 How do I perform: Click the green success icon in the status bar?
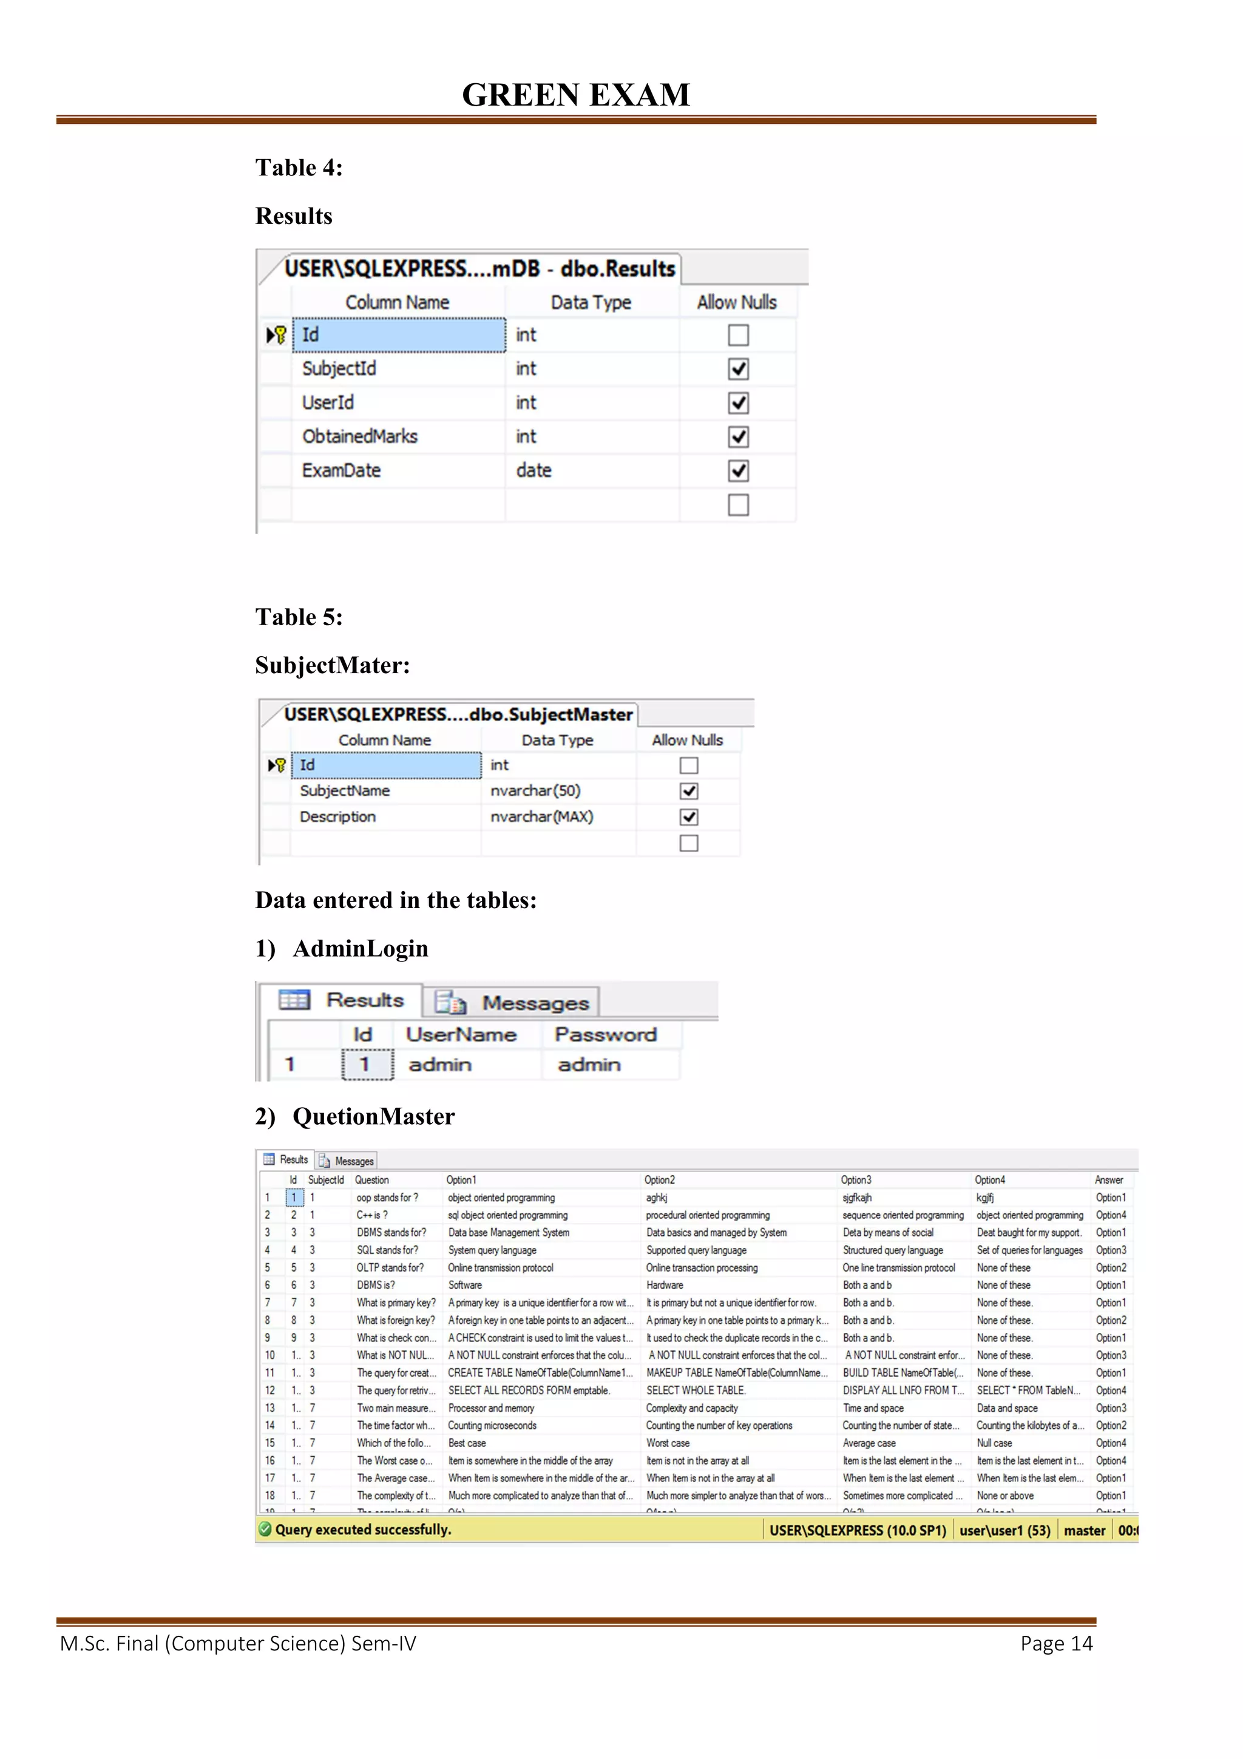pos(265,1529)
